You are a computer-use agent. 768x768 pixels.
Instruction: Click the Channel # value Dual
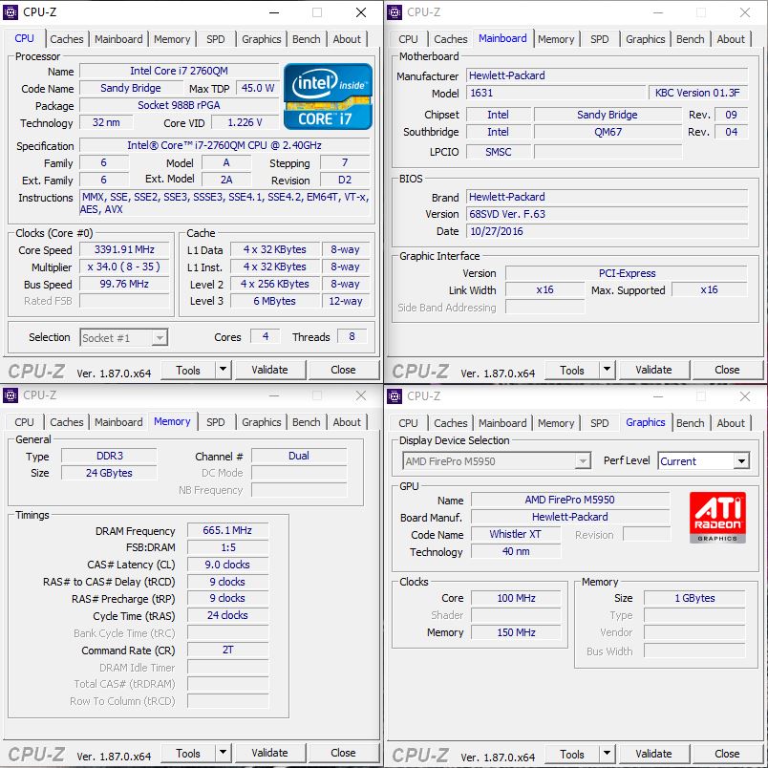[x=299, y=456]
